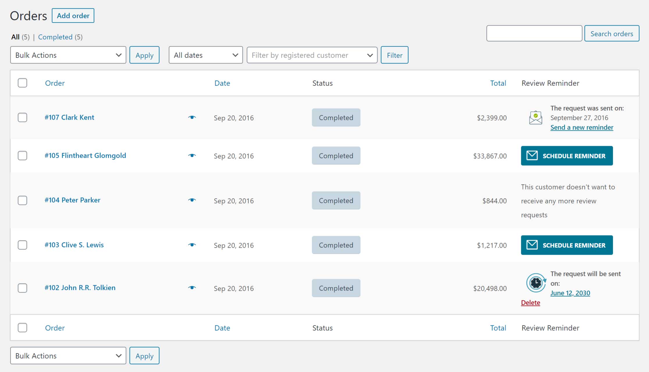The image size is (649, 372).
Task: Switch to the Completed (5) orders view
Action: [55, 37]
